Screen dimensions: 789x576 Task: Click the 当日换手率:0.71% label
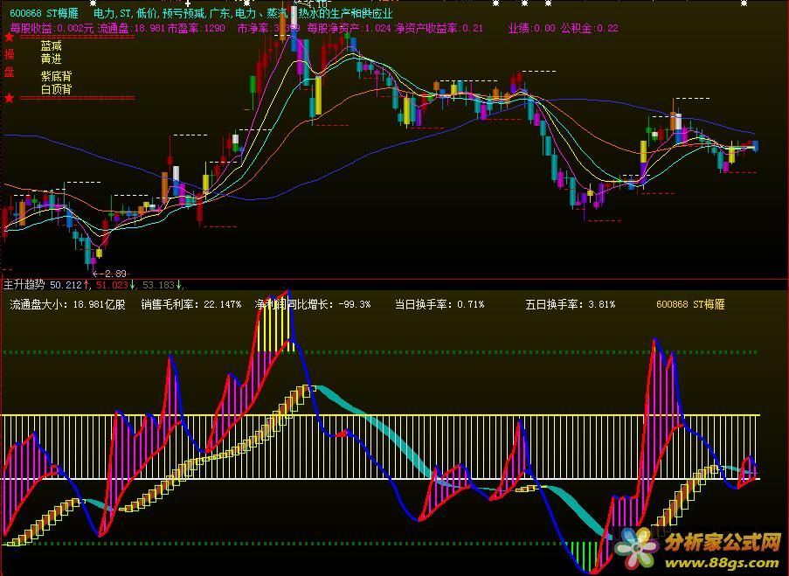click(x=439, y=305)
